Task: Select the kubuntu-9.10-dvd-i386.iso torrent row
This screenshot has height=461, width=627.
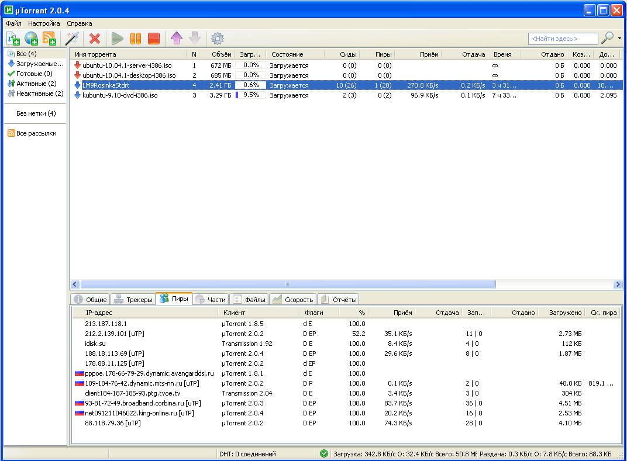Action: (x=120, y=95)
